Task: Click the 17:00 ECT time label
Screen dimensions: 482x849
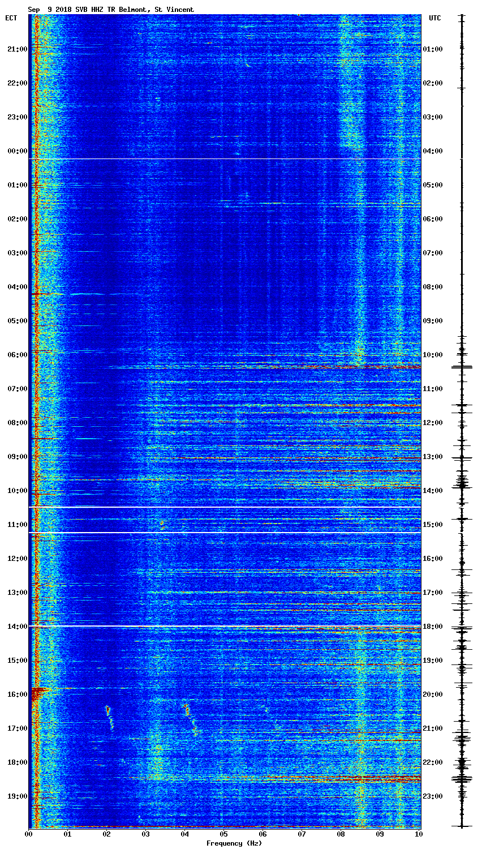Action: click(x=16, y=728)
